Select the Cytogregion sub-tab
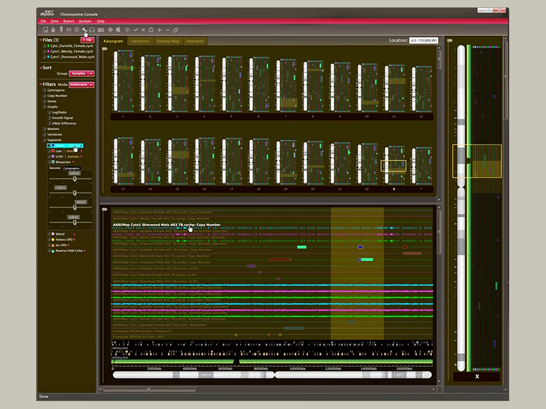 [71, 168]
